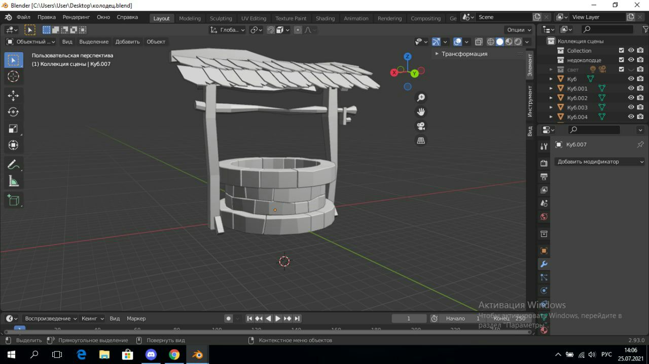
Task: Select the Scale tool in left toolbar
Action: (14, 129)
